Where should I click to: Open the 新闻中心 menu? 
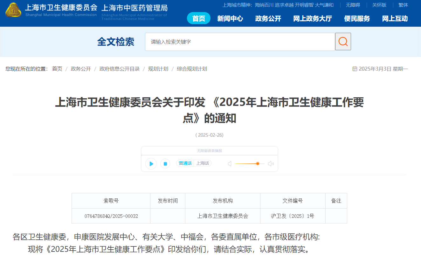(230, 18)
